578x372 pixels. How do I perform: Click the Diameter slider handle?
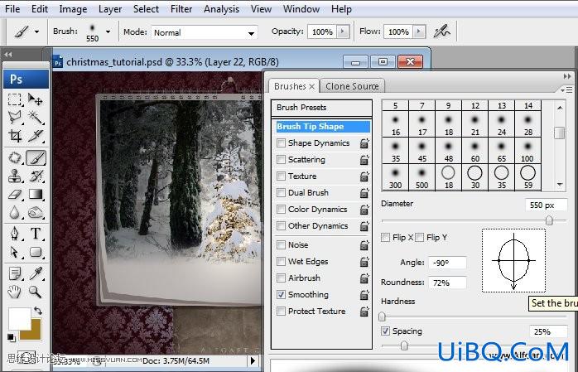[x=549, y=220]
